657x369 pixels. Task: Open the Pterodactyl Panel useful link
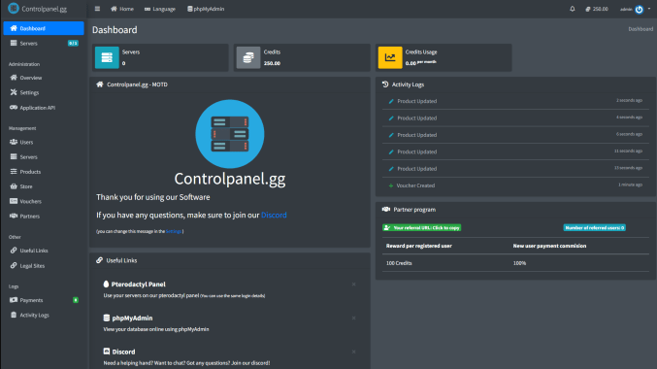[x=138, y=284]
